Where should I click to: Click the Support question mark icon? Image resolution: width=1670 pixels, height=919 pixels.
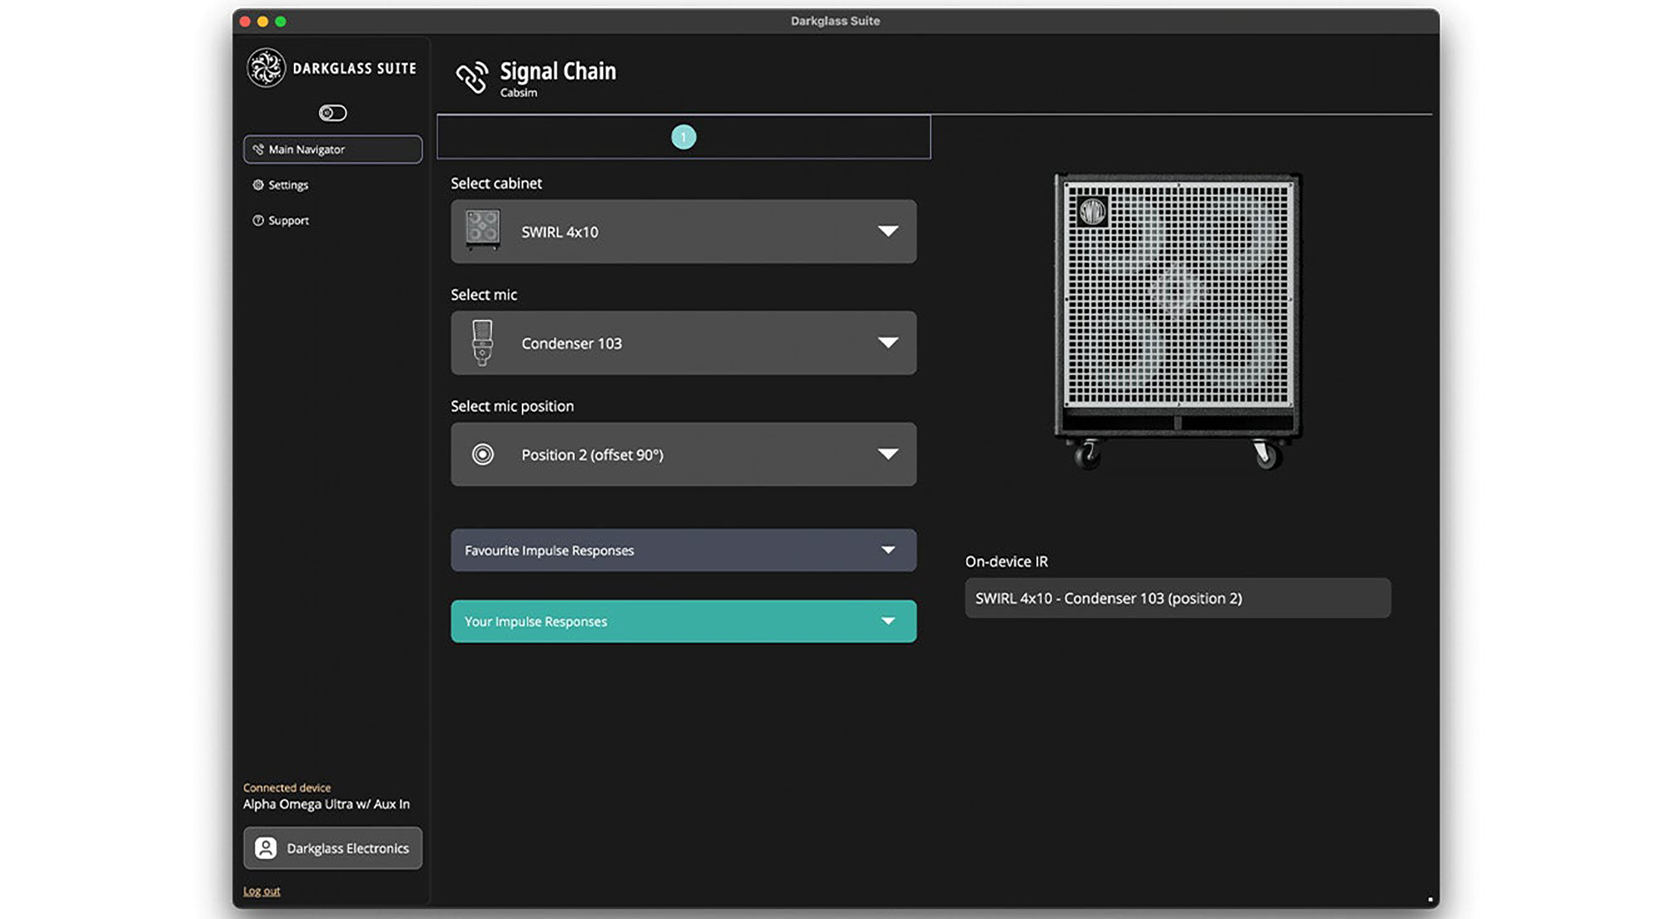click(x=258, y=221)
